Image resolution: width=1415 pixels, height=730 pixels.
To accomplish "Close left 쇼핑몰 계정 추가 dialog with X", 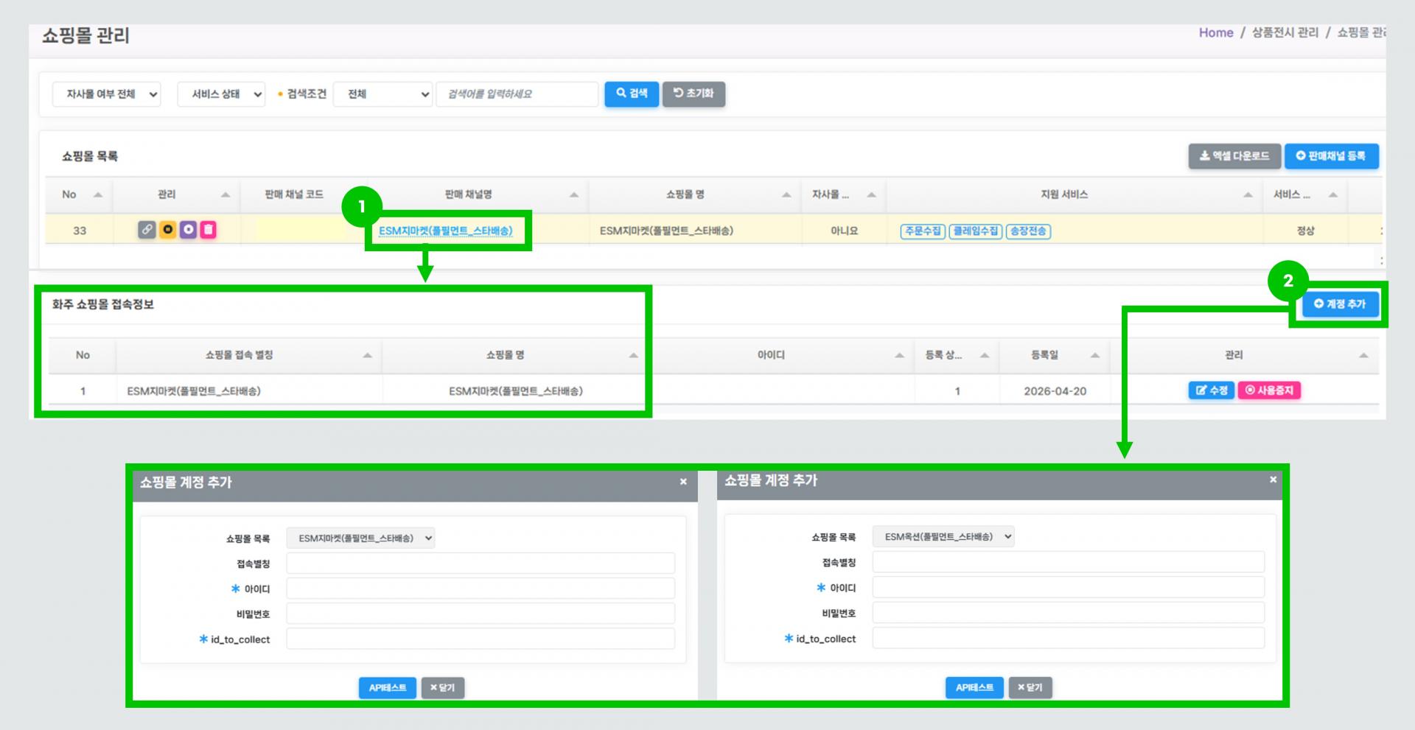I will point(683,482).
